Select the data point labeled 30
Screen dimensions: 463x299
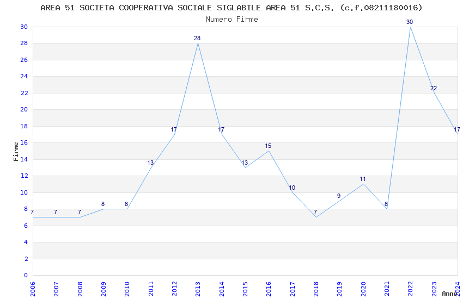coord(410,22)
